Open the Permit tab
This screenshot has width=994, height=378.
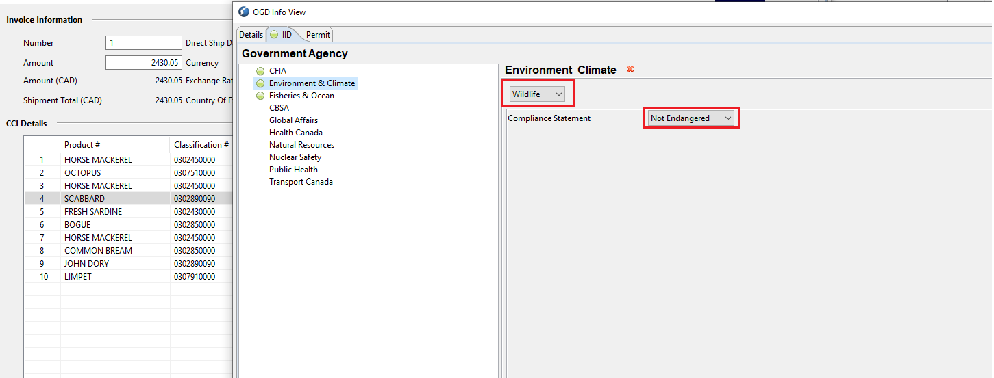pyautogui.click(x=318, y=35)
